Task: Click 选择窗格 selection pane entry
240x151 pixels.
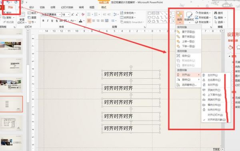Action: click(188, 85)
